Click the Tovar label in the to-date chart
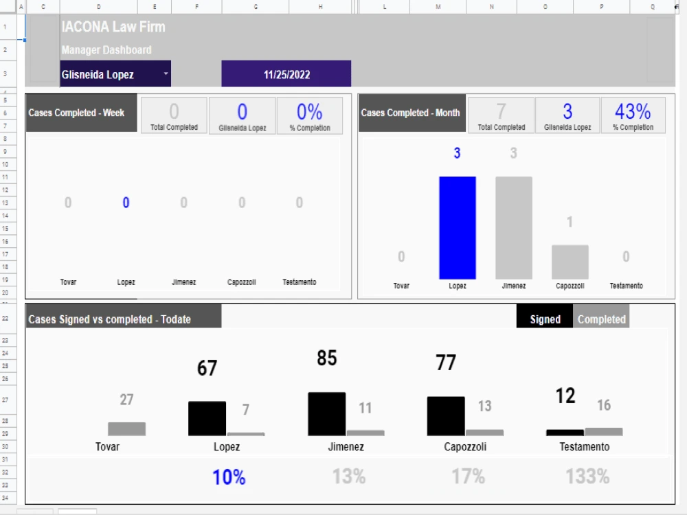The height and width of the screenshot is (515, 687). (107, 447)
